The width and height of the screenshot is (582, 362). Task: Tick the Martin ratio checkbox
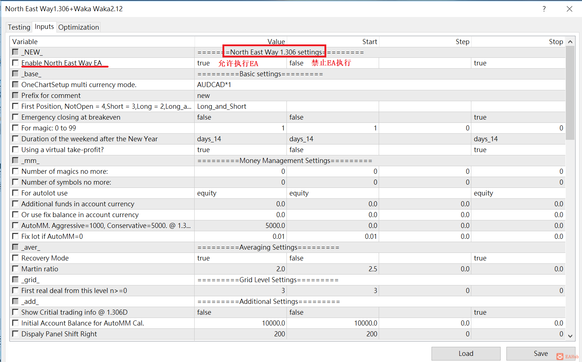[16, 269]
